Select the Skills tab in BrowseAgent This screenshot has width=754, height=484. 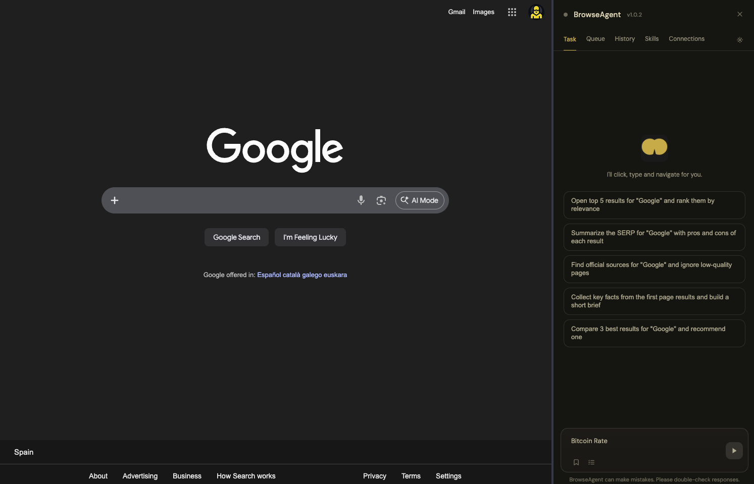pos(651,39)
